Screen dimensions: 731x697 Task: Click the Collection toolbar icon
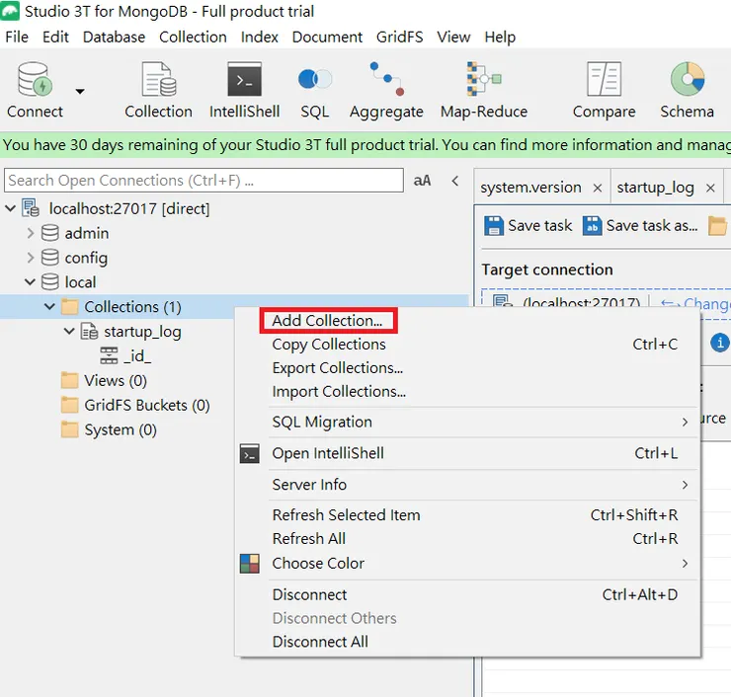(x=159, y=79)
